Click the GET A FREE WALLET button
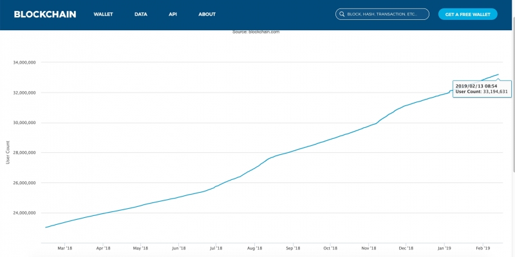The image size is (515, 257). click(468, 14)
